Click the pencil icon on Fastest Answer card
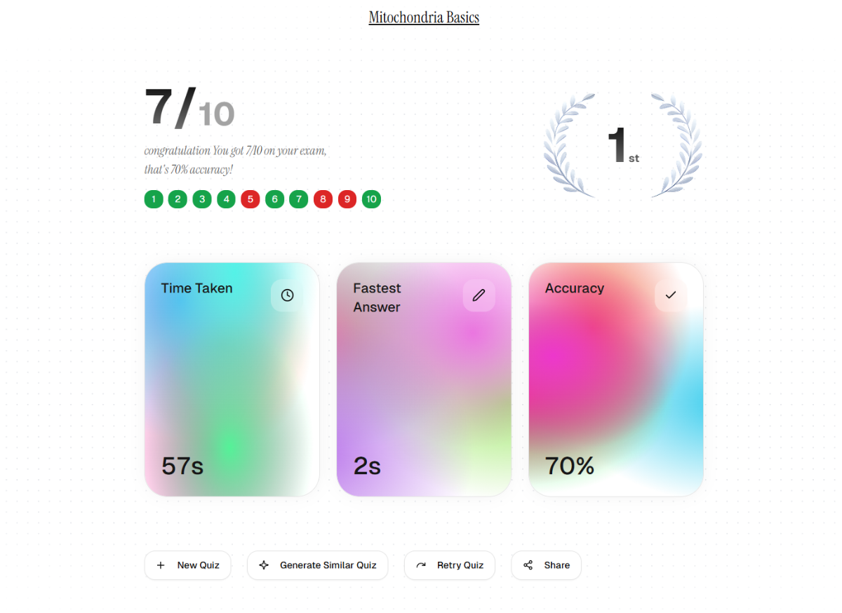 click(x=479, y=295)
